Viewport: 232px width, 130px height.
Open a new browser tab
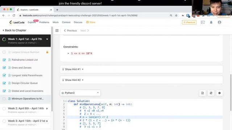pos(57,10)
